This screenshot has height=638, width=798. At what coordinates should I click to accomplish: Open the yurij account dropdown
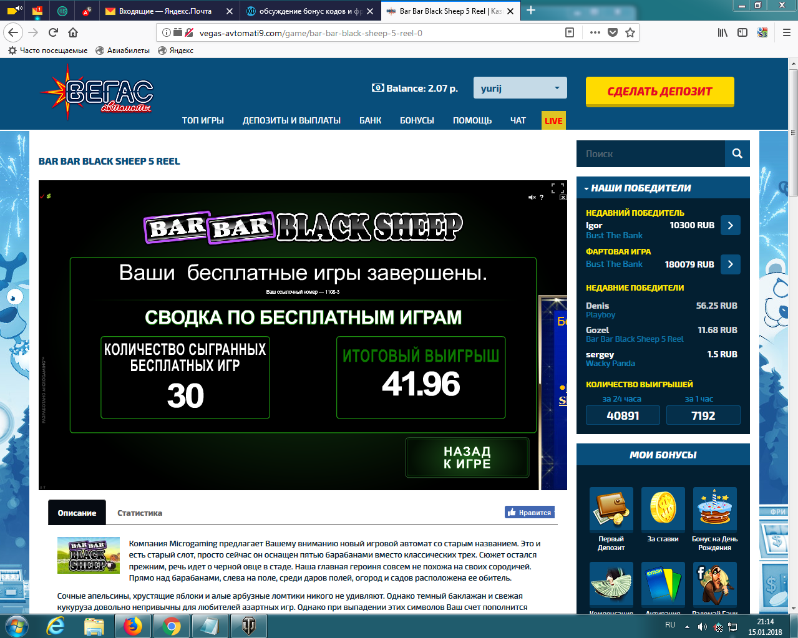(520, 88)
